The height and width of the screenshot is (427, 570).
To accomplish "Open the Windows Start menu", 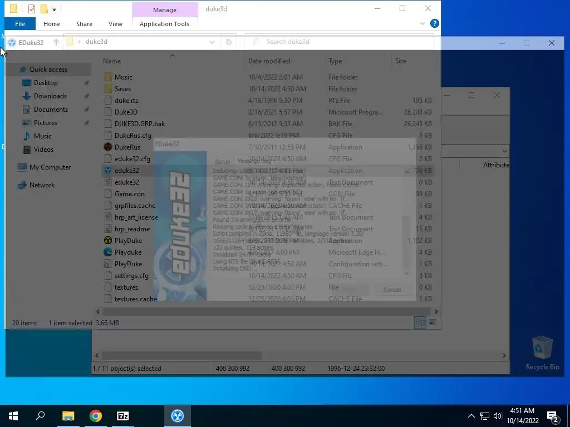I will (13, 416).
